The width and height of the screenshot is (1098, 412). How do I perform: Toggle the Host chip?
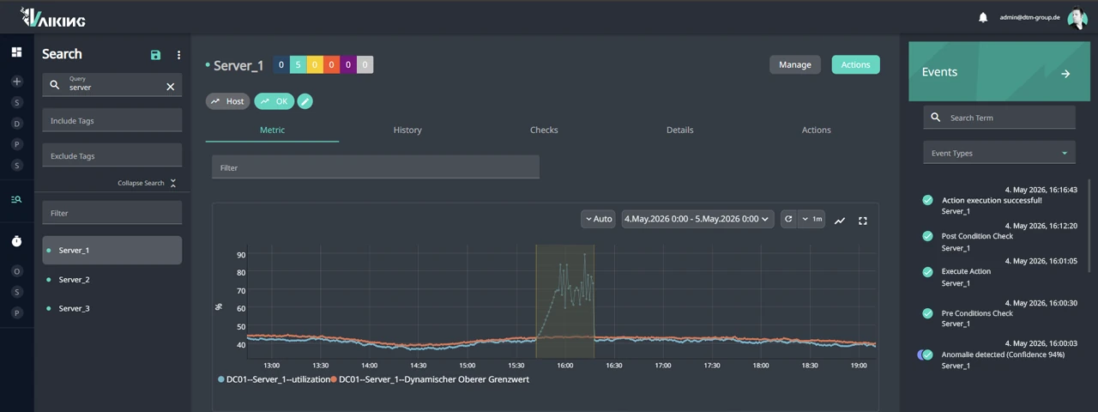point(227,101)
